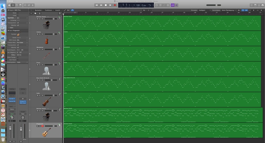Open the Verschieben Keine Überlappung dropdown
The height and width of the screenshot is (143, 265).
pos(229,10)
